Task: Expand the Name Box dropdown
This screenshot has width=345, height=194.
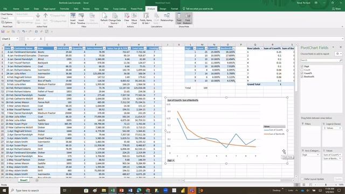Action: point(17,39)
